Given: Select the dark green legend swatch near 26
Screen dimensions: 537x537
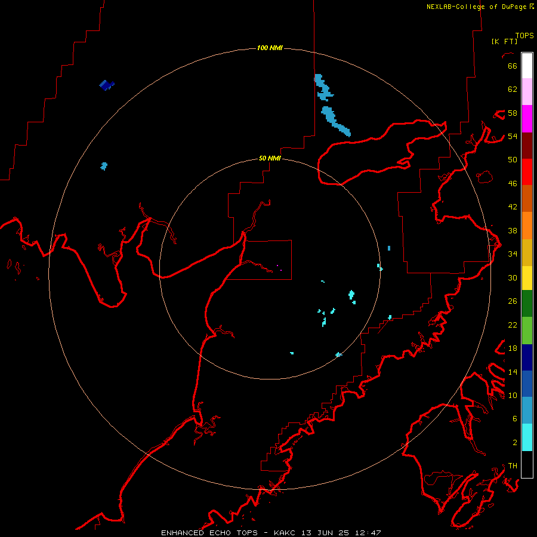Looking at the screenshot, I should tap(527, 304).
